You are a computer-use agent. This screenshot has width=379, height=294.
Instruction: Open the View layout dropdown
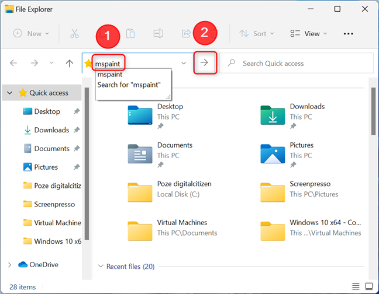tap(309, 33)
